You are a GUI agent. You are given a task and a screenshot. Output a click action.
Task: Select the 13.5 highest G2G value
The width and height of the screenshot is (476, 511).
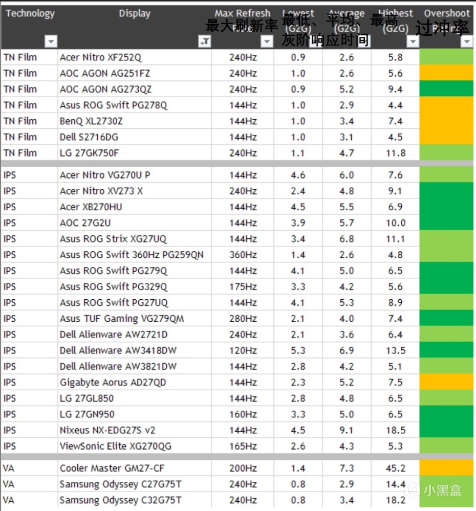coord(396,351)
